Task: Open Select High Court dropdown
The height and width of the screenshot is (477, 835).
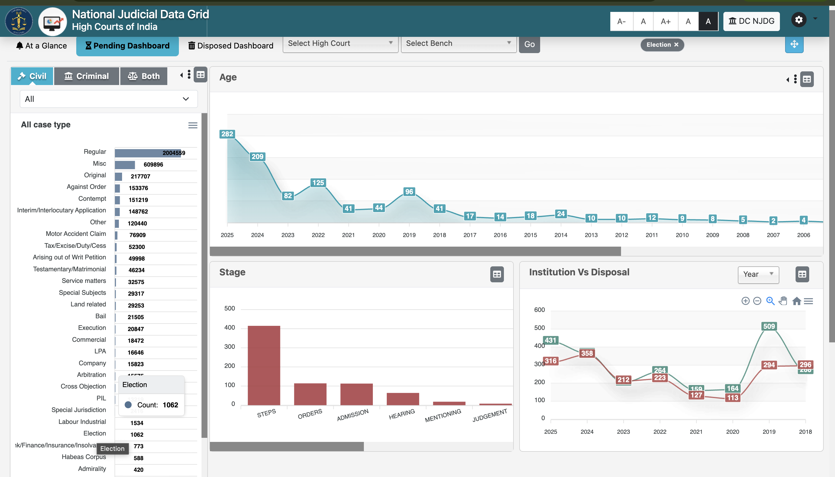Action: pos(340,44)
